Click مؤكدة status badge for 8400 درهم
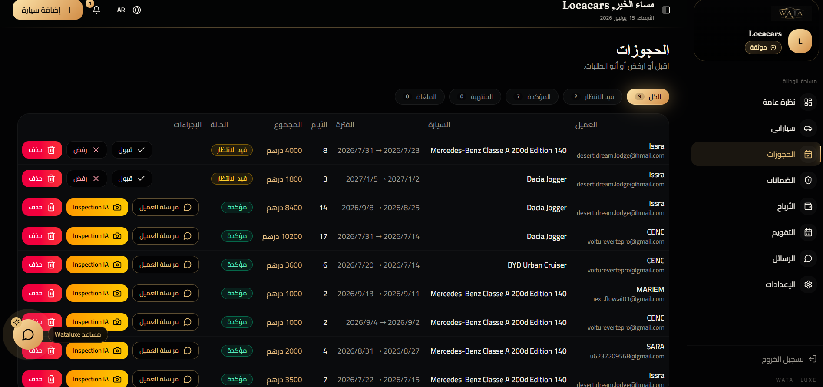The width and height of the screenshot is (823, 387). 237,207
